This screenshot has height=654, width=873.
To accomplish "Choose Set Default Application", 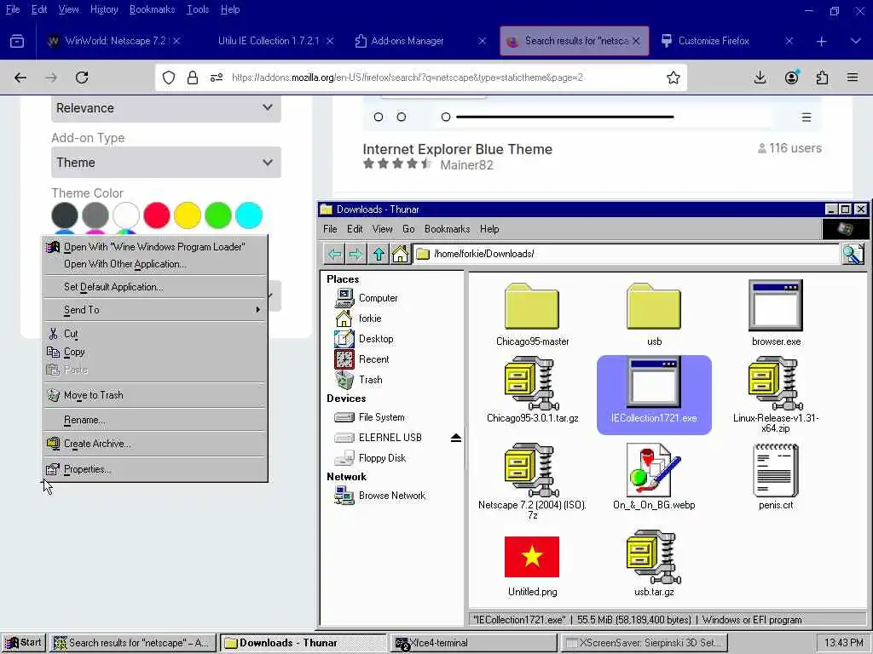I will (x=155, y=287).
